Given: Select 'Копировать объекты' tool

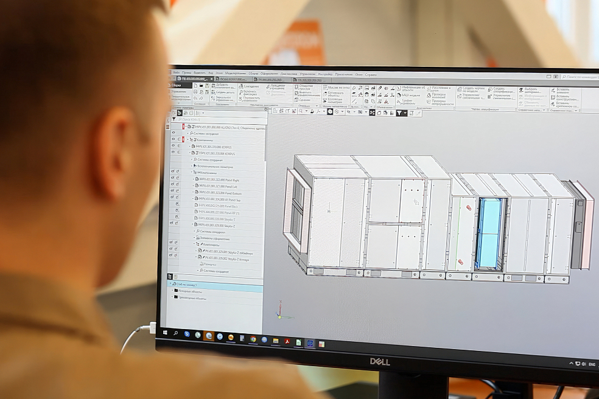Looking at the screenshot, I should [x=334, y=94].
